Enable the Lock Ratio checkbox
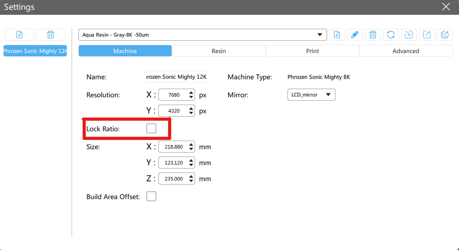This screenshot has height=250, width=459. point(151,129)
